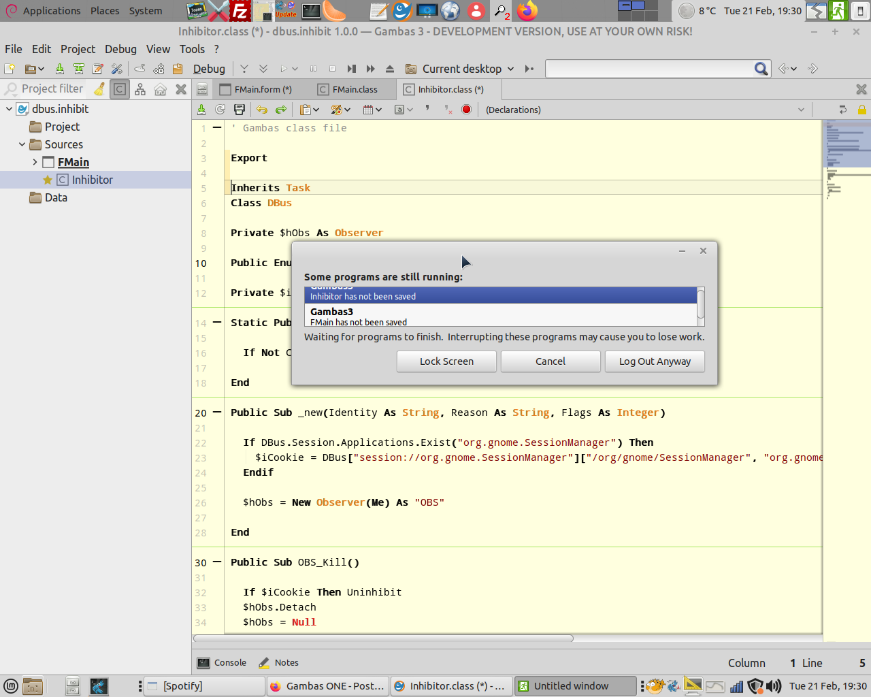Open the Applications menu in top panel
Image resolution: width=871 pixels, height=697 pixels.
tap(52, 10)
